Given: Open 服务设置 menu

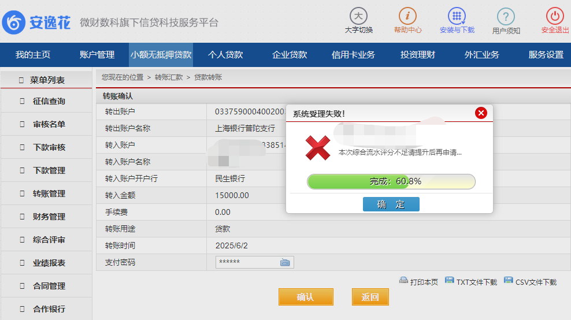Looking at the screenshot, I should pyautogui.click(x=546, y=55).
